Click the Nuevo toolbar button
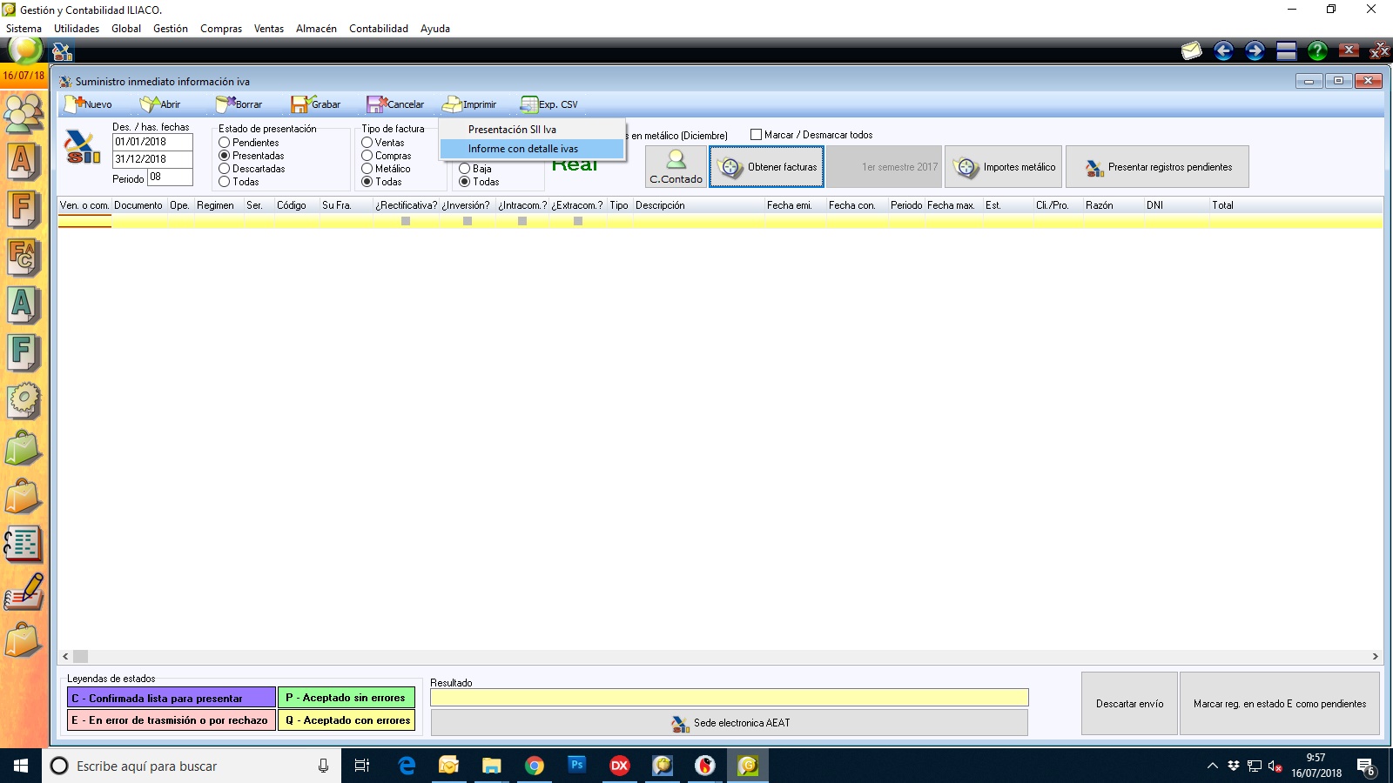Viewport: 1393px width, 783px height. (x=88, y=104)
